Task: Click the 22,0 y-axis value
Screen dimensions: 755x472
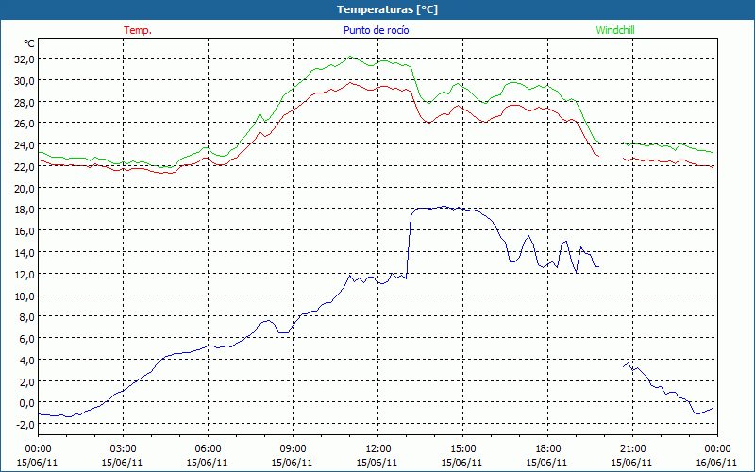Action: [25, 167]
